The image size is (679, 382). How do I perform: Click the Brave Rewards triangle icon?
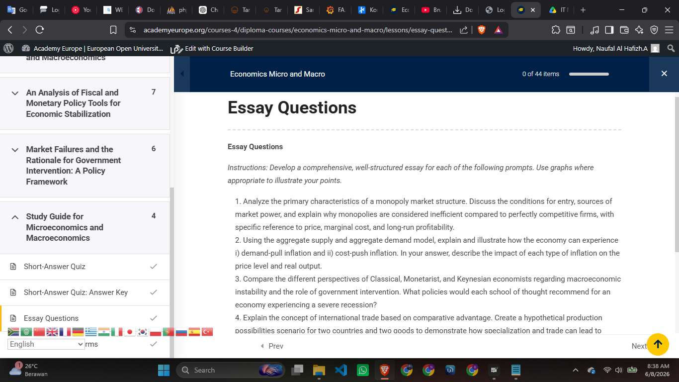pyautogui.click(x=498, y=30)
